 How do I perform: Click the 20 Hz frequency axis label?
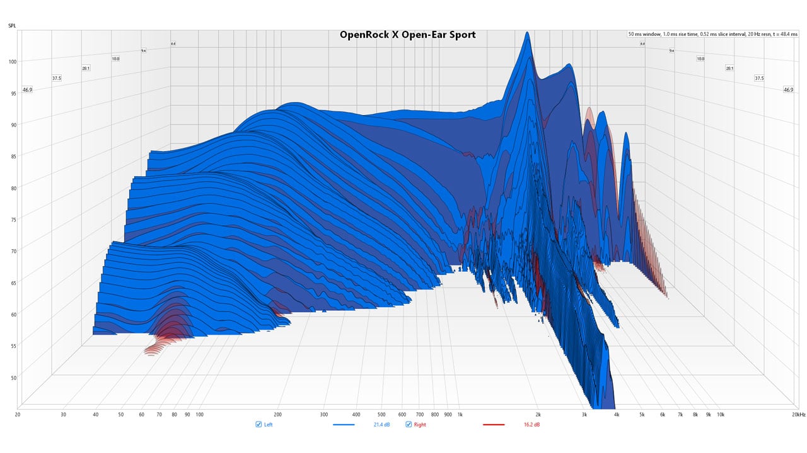click(x=17, y=415)
